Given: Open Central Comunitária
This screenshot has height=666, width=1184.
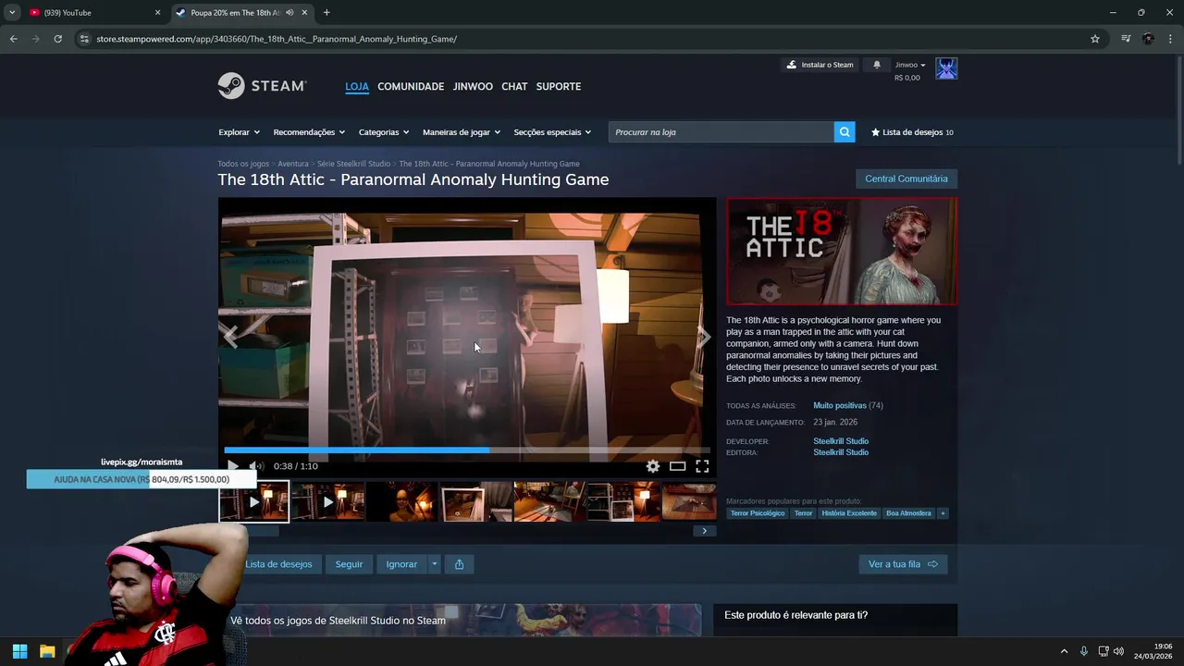Looking at the screenshot, I should [x=906, y=179].
